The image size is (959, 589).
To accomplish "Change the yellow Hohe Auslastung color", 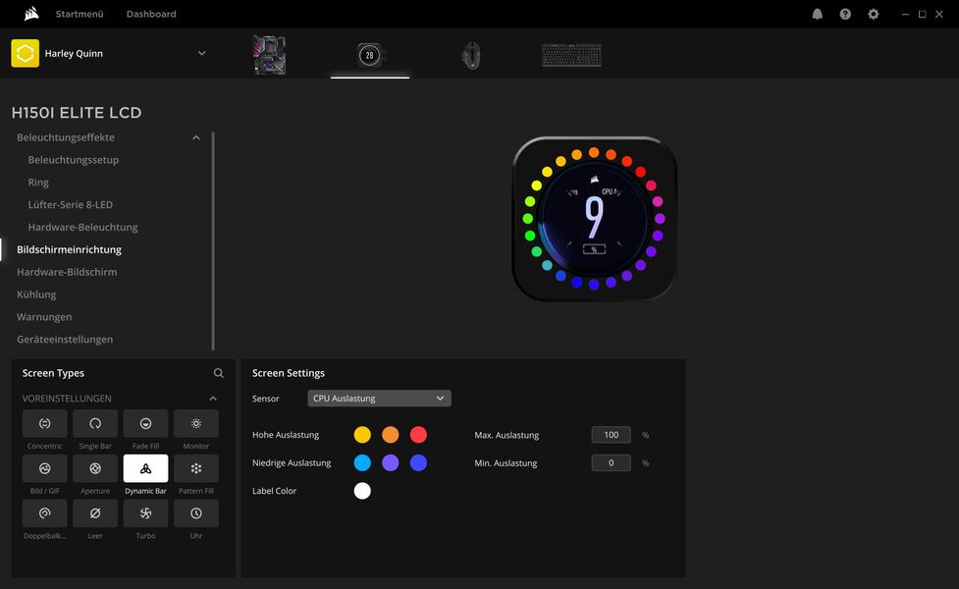I will (x=362, y=435).
